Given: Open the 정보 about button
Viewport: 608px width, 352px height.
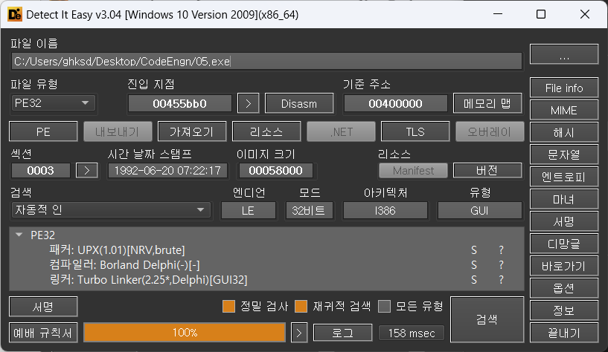Looking at the screenshot, I should (564, 310).
